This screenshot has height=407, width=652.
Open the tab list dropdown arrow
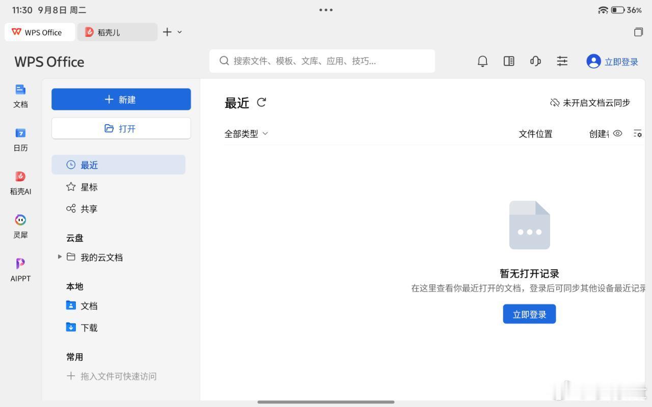point(179,32)
